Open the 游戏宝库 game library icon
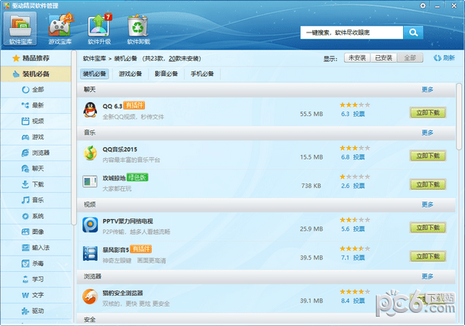 pos(61,28)
